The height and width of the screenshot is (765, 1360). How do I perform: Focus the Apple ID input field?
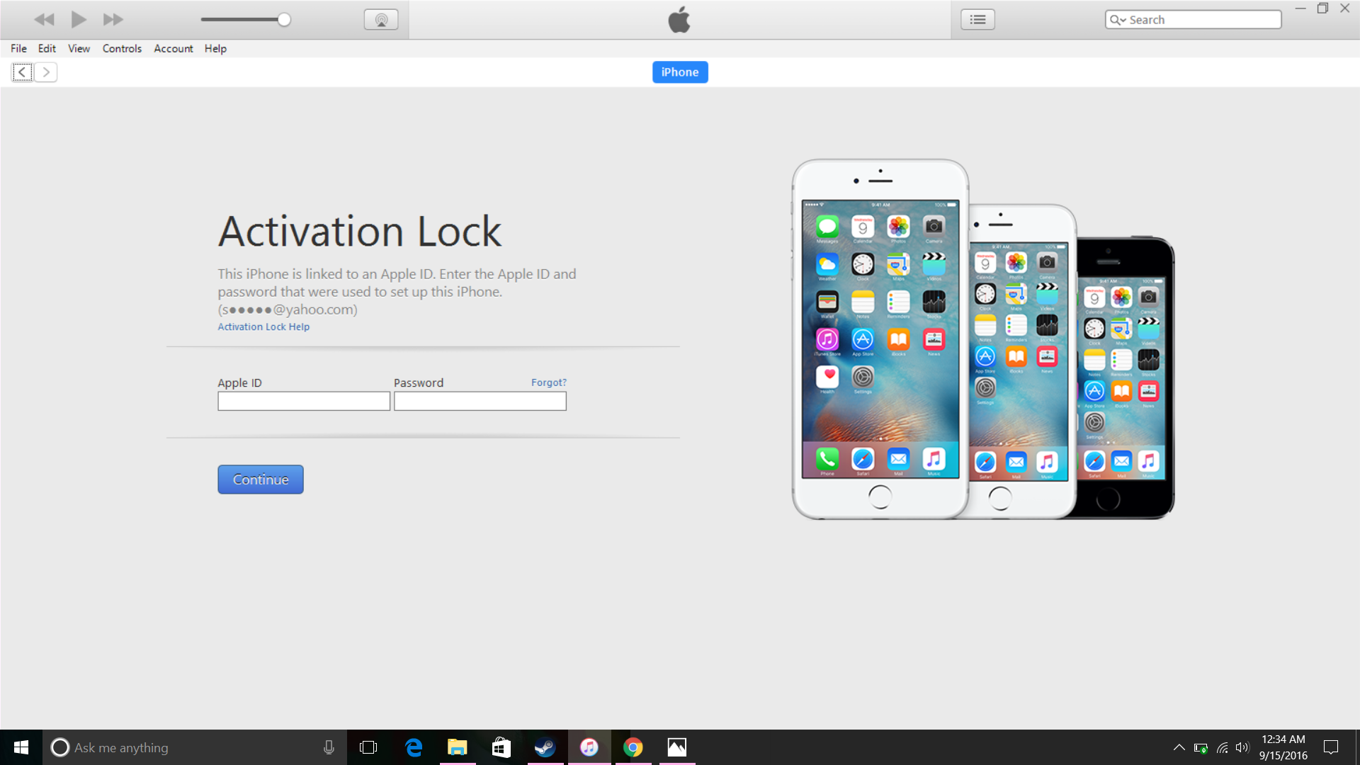coord(303,402)
